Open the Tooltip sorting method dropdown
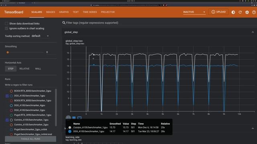Screen dimensions: 257x144 (40, 36)
